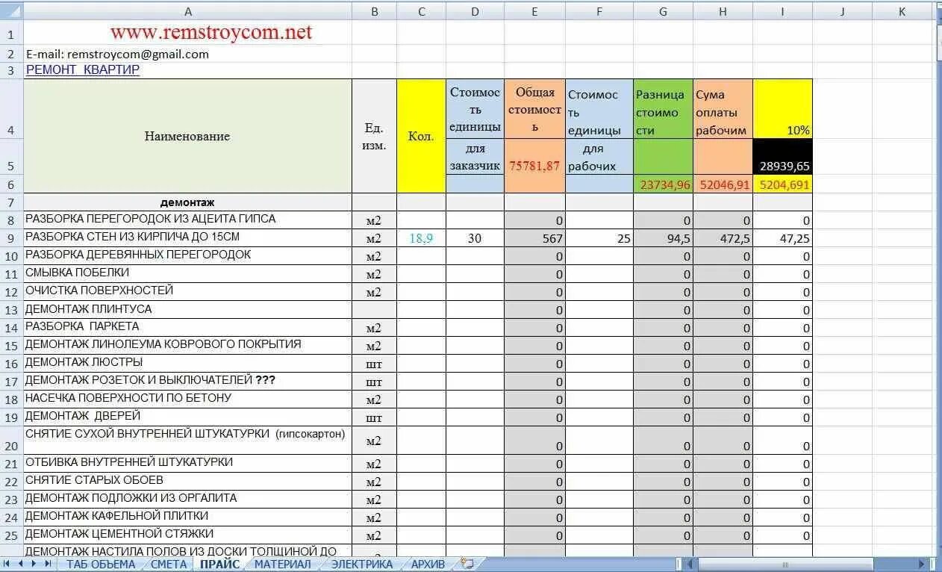This screenshot has height=572, width=942.
Task: Click the РАЗБОРКА ПАРКЕТА cell
Action: pyautogui.click(x=187, y=328)
